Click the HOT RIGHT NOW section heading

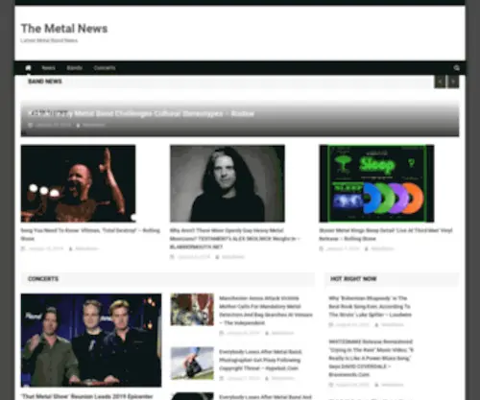[x=353, y=279]
